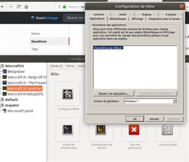Open the browser home page
189x162 pixels.
tap(27, 7)
